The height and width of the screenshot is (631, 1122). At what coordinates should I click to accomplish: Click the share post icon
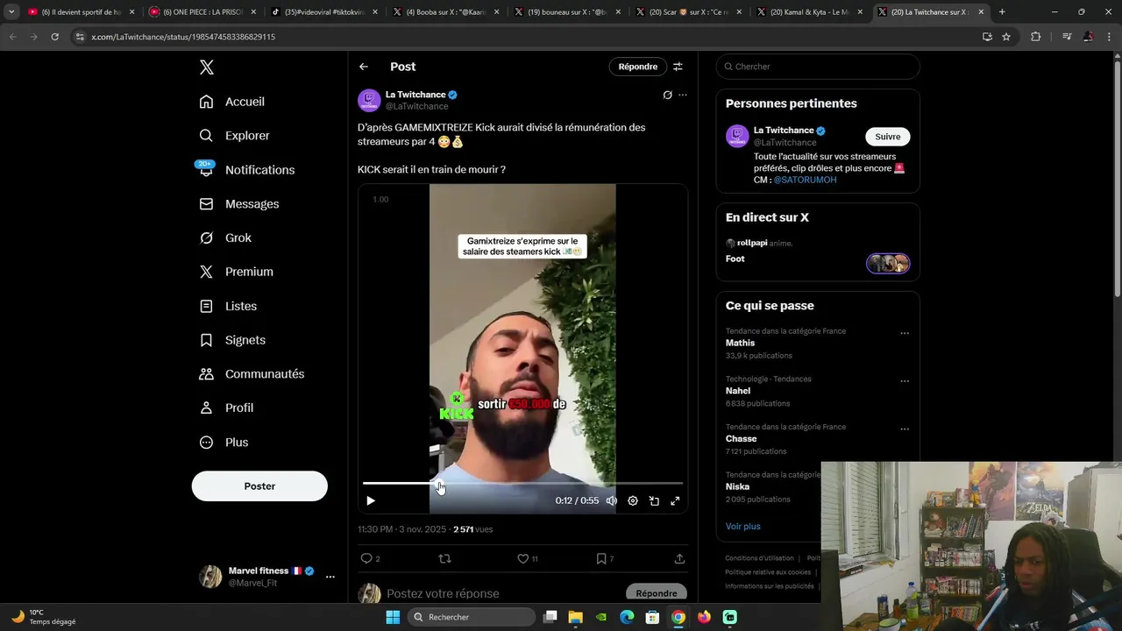[679, 558]
